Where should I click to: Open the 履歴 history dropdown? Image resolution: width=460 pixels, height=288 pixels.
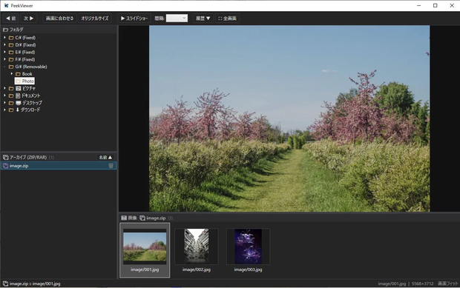[203, 19]
